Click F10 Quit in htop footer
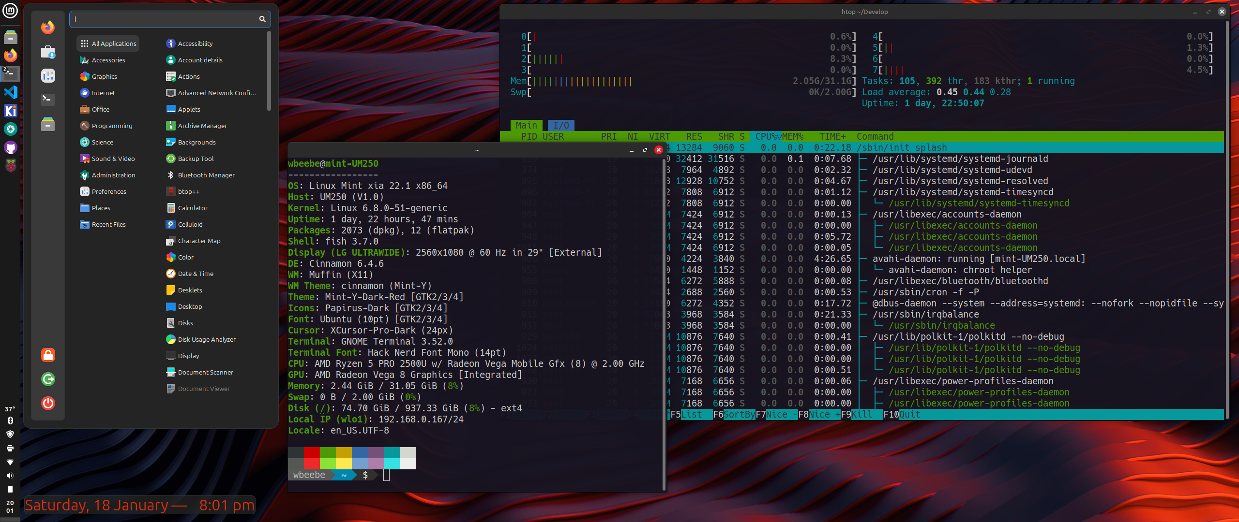Image resolution: width=1239 pixels, height=522 pixels. (x=902, y=414)
